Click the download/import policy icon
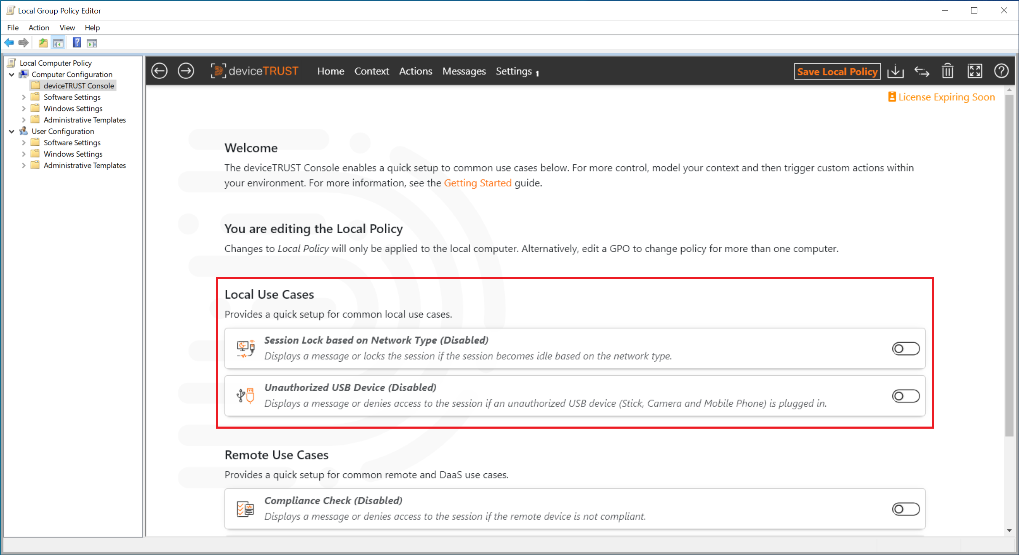 895,70
